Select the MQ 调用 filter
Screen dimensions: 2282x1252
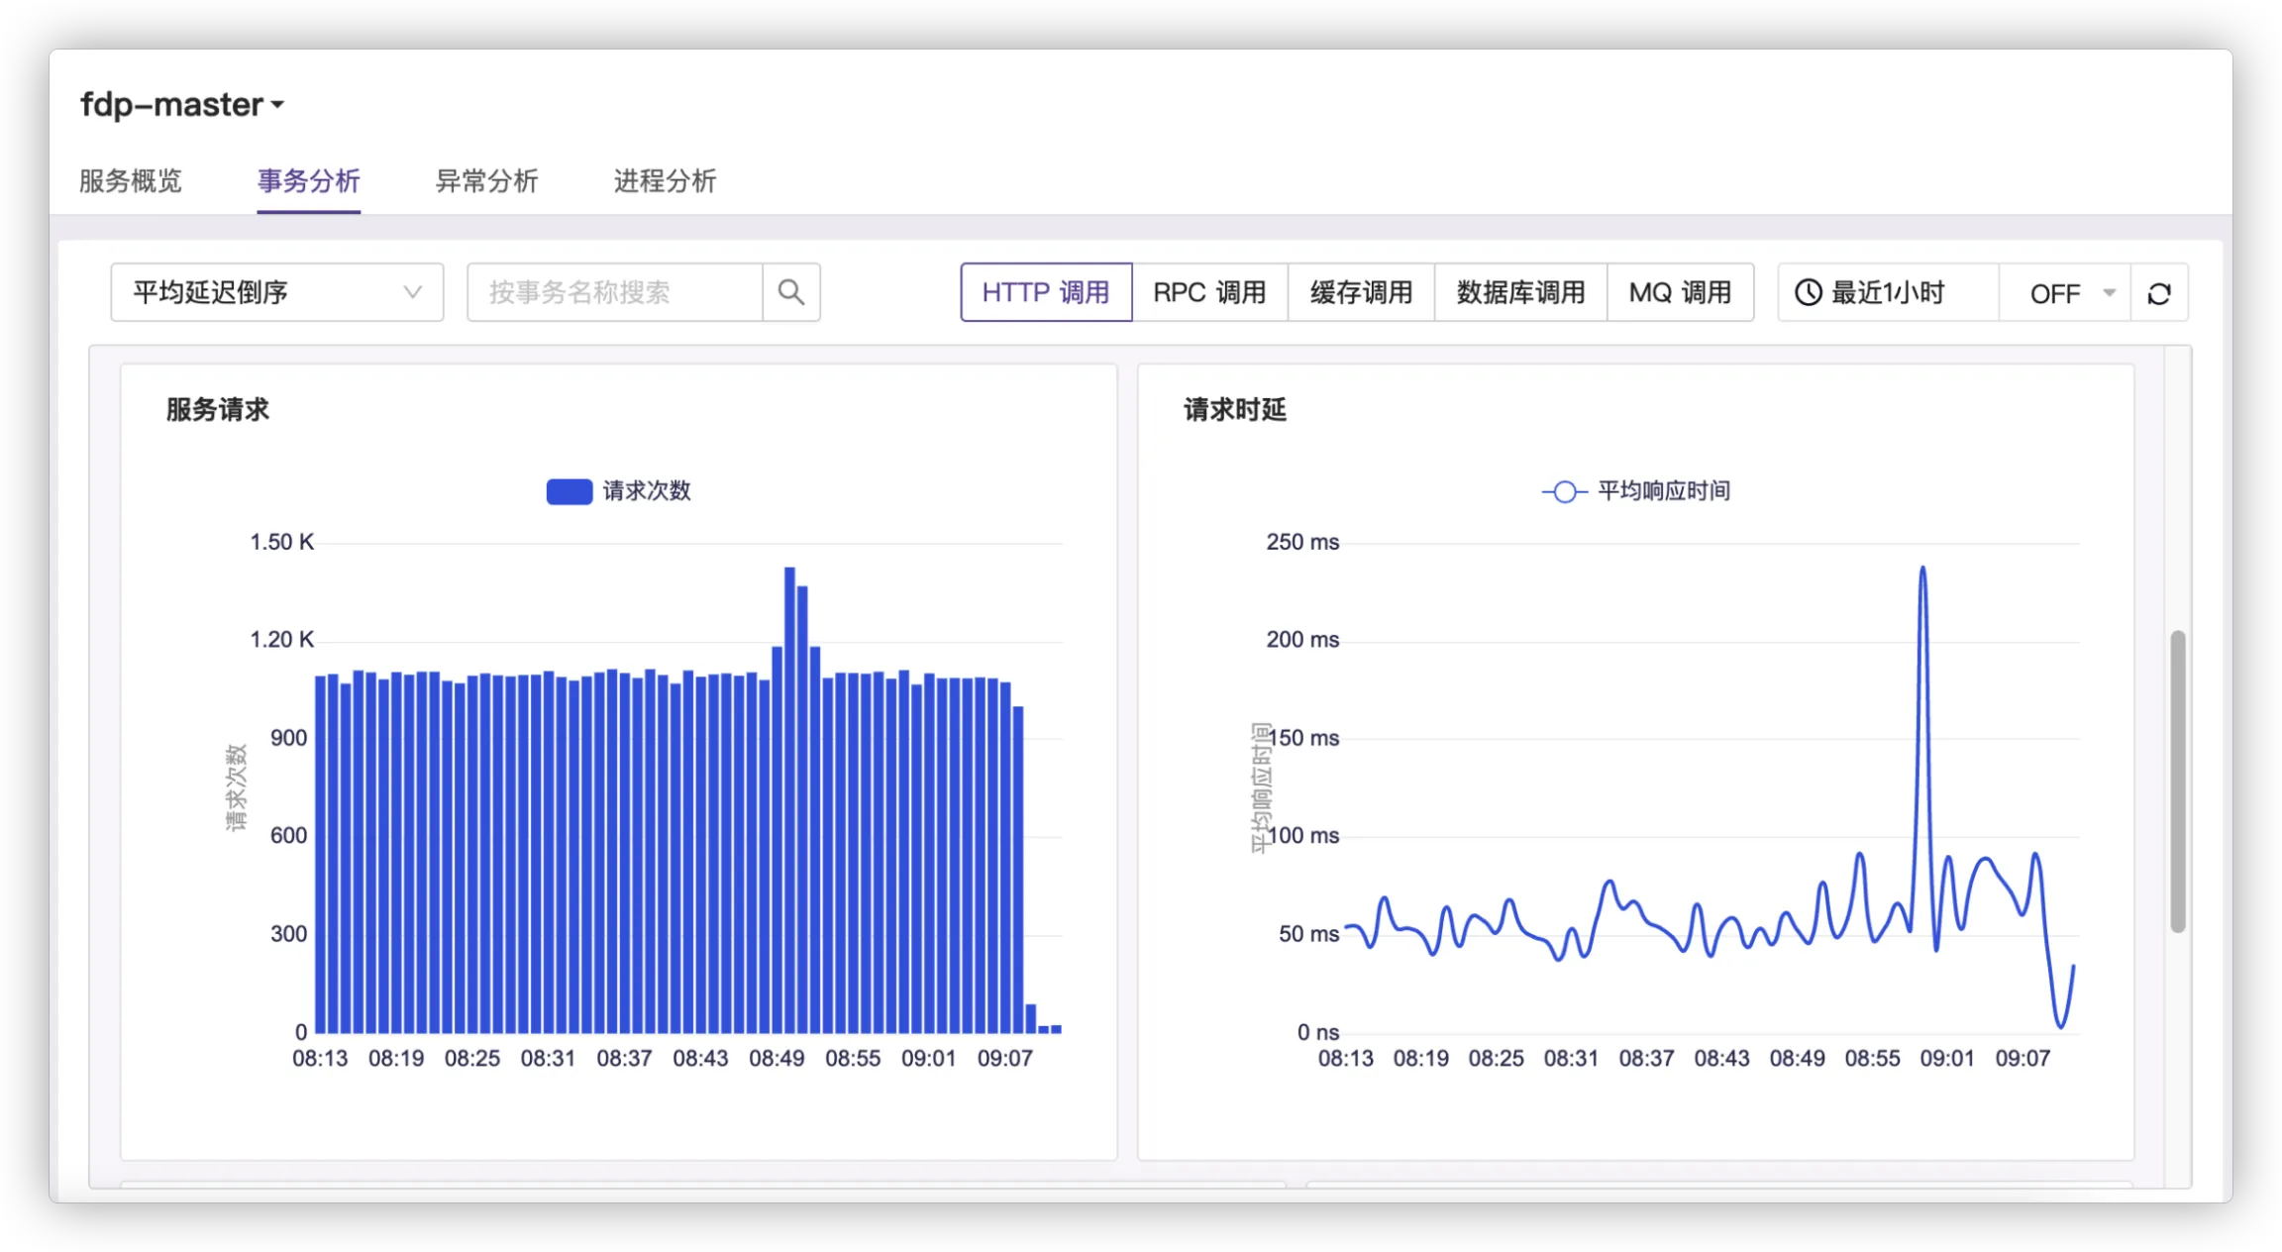coord(1680,292)
